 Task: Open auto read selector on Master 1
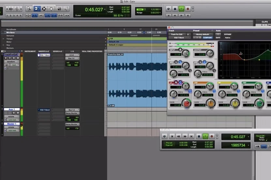pyautogui.click(x=13, y=130)
